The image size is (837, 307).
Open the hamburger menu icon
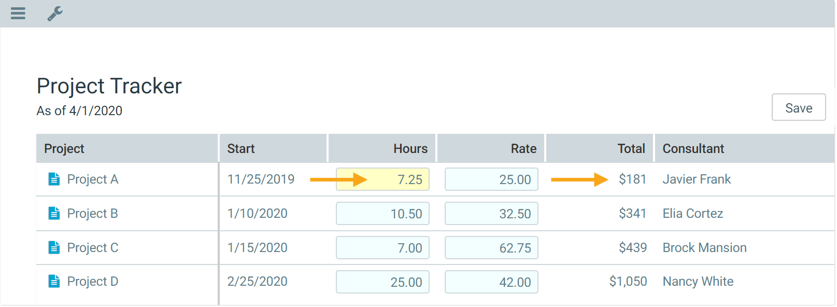point(18,13)
